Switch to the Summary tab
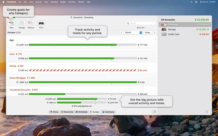 pos(108,112)
